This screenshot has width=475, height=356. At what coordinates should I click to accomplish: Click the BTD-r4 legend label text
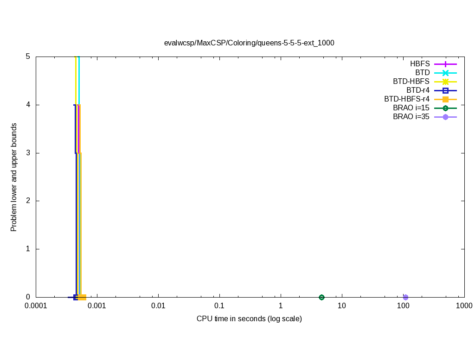pyautogui.click(x=417, y=90)
